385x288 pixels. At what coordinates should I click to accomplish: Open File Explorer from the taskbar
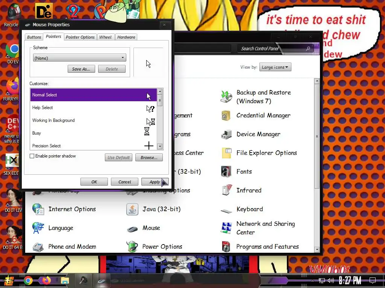tap(65, 280)
